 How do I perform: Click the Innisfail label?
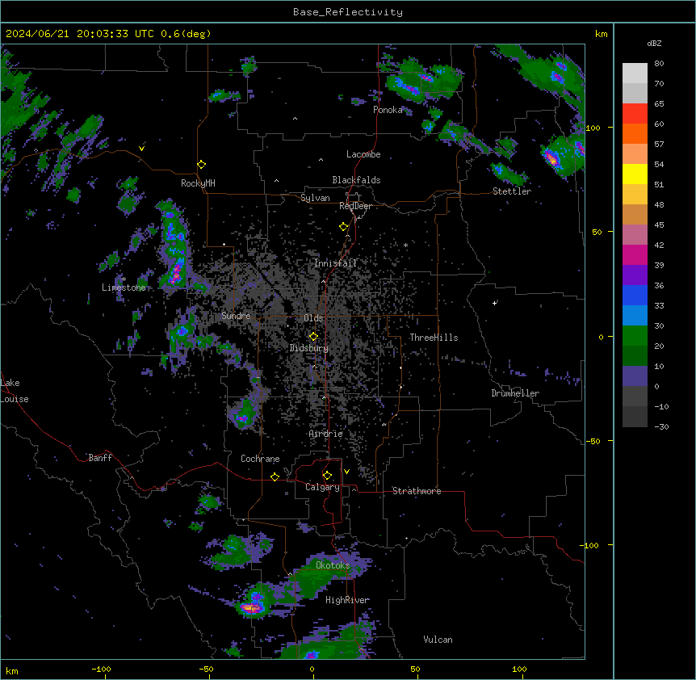336,263
